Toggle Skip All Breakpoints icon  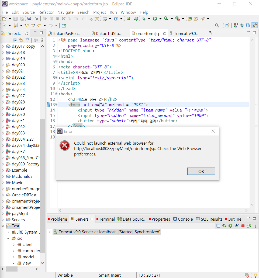pos(37,19)
